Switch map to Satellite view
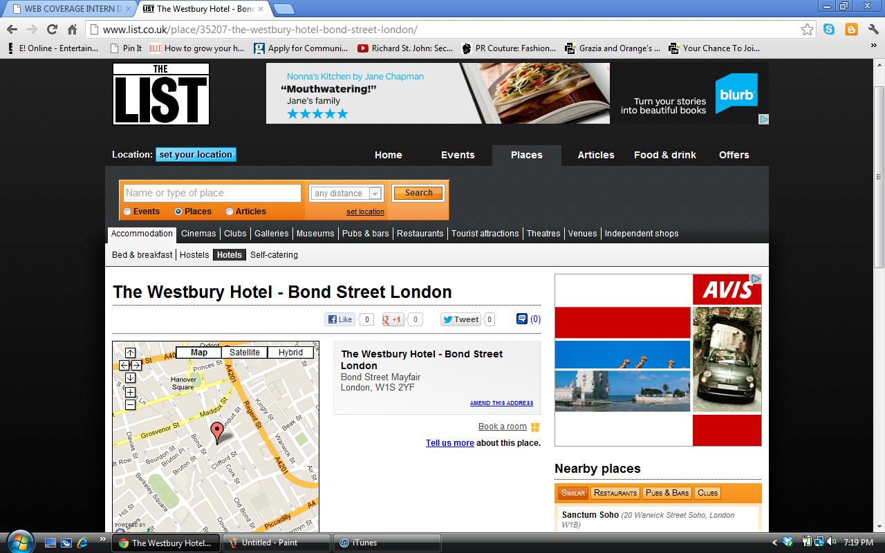The height and width of the screenshot is (553, 885). click(x=245, y=353)
